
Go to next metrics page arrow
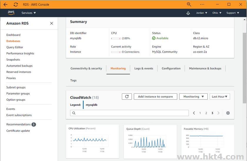[x=219, y=113]
